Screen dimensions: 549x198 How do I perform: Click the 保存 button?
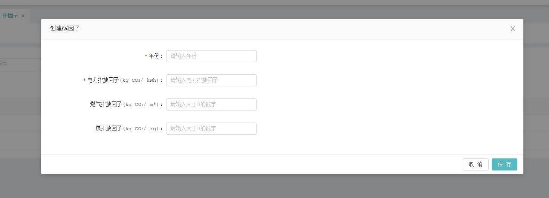(505, 164)
